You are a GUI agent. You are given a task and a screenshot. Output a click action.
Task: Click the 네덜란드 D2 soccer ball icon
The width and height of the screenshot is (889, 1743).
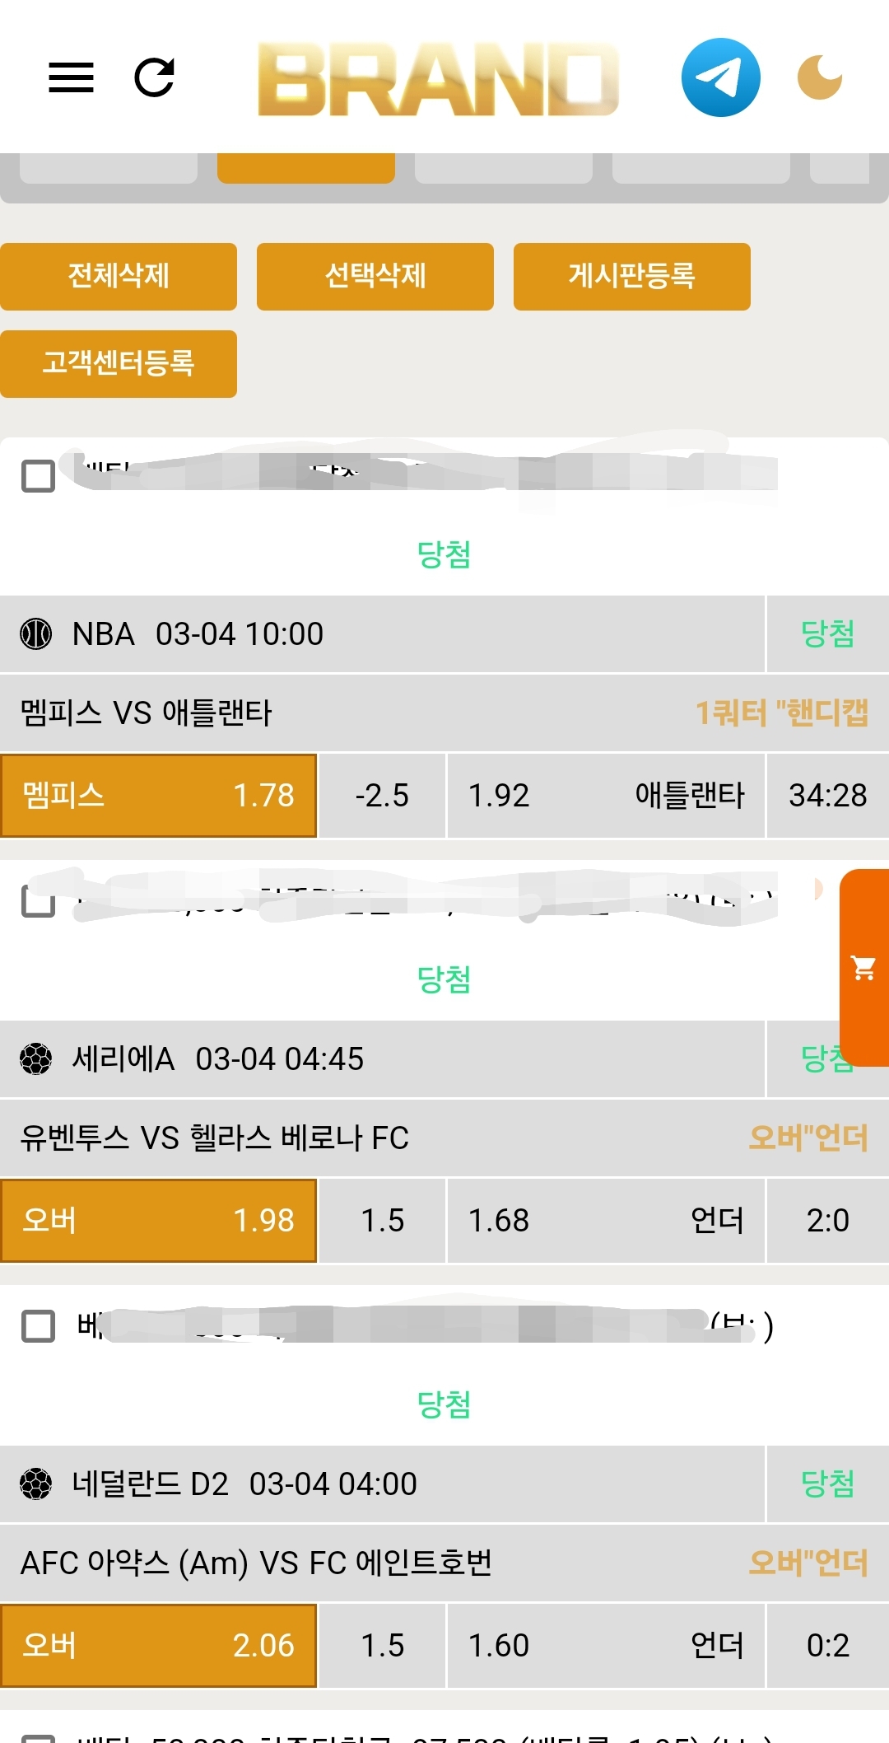36,1484
